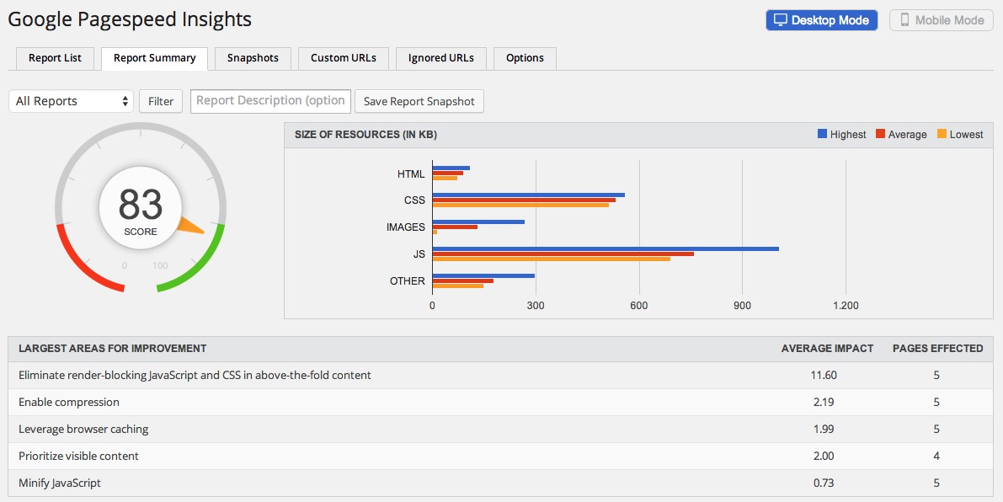This screenshot has height=502, width=1003.
Task: Click the 11.60 average impact value
Action: pyautogui.click(x=824, y=376)
